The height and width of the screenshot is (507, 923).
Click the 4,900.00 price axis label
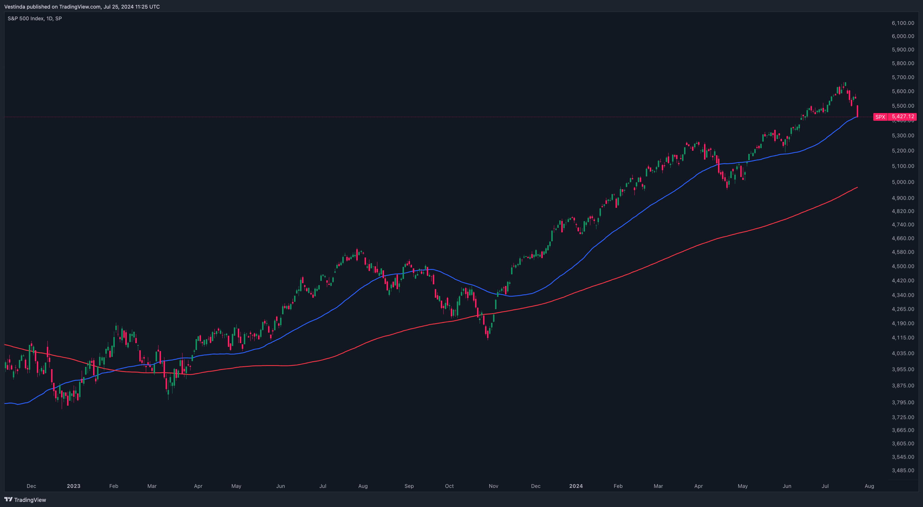tap(902, 198)
